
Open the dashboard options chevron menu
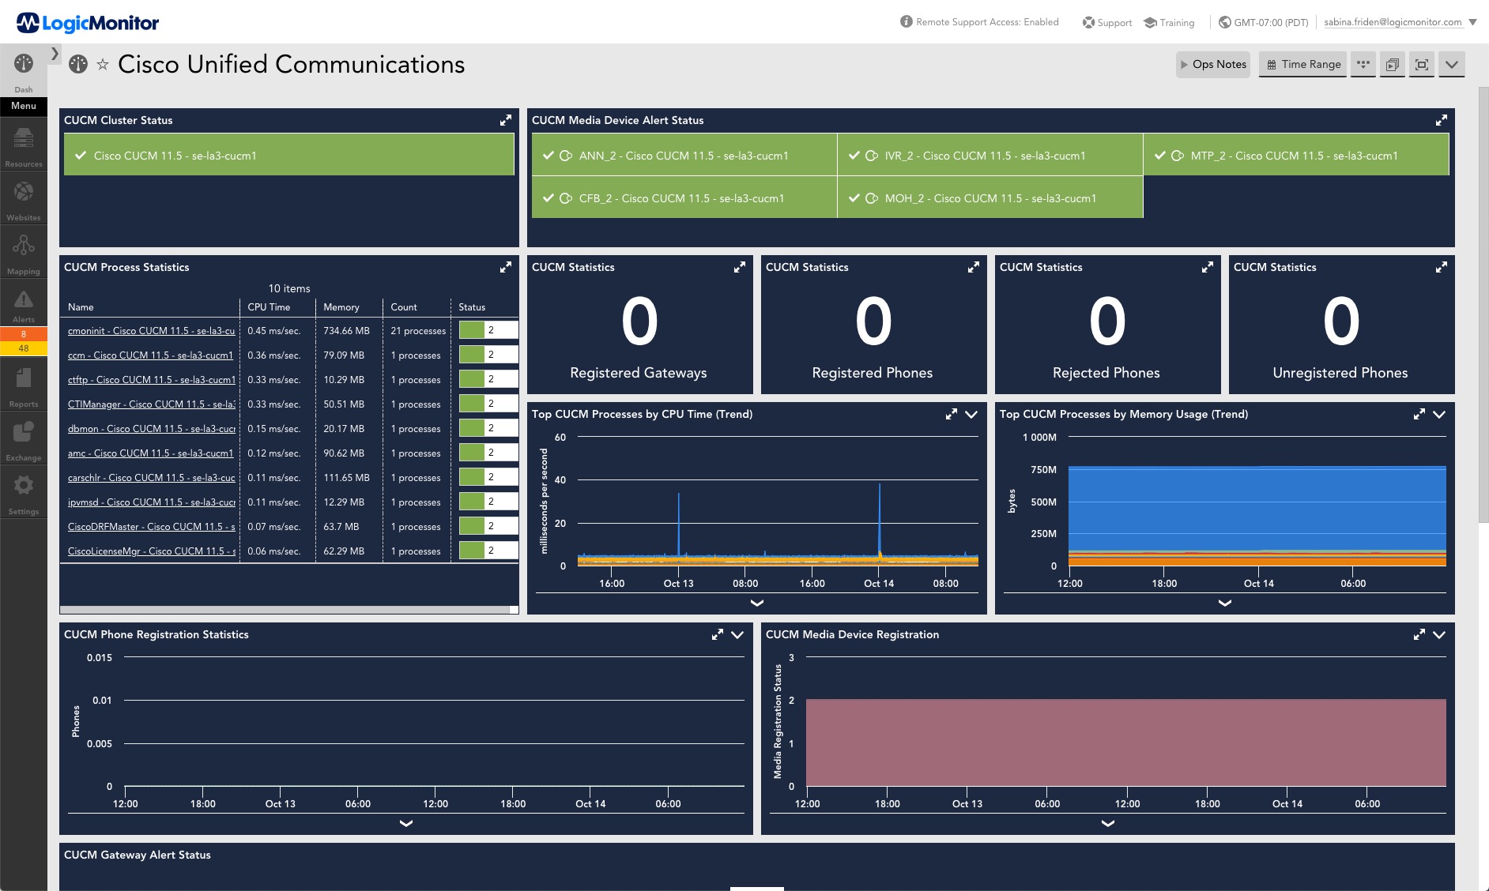tap(1452, 65)
